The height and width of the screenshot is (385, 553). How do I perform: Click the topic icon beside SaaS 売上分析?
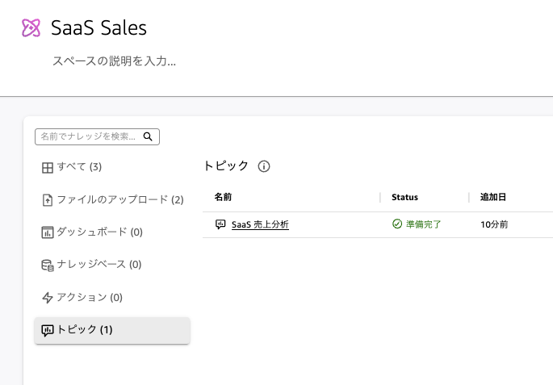pyautogui.click(x=220, y=224)
